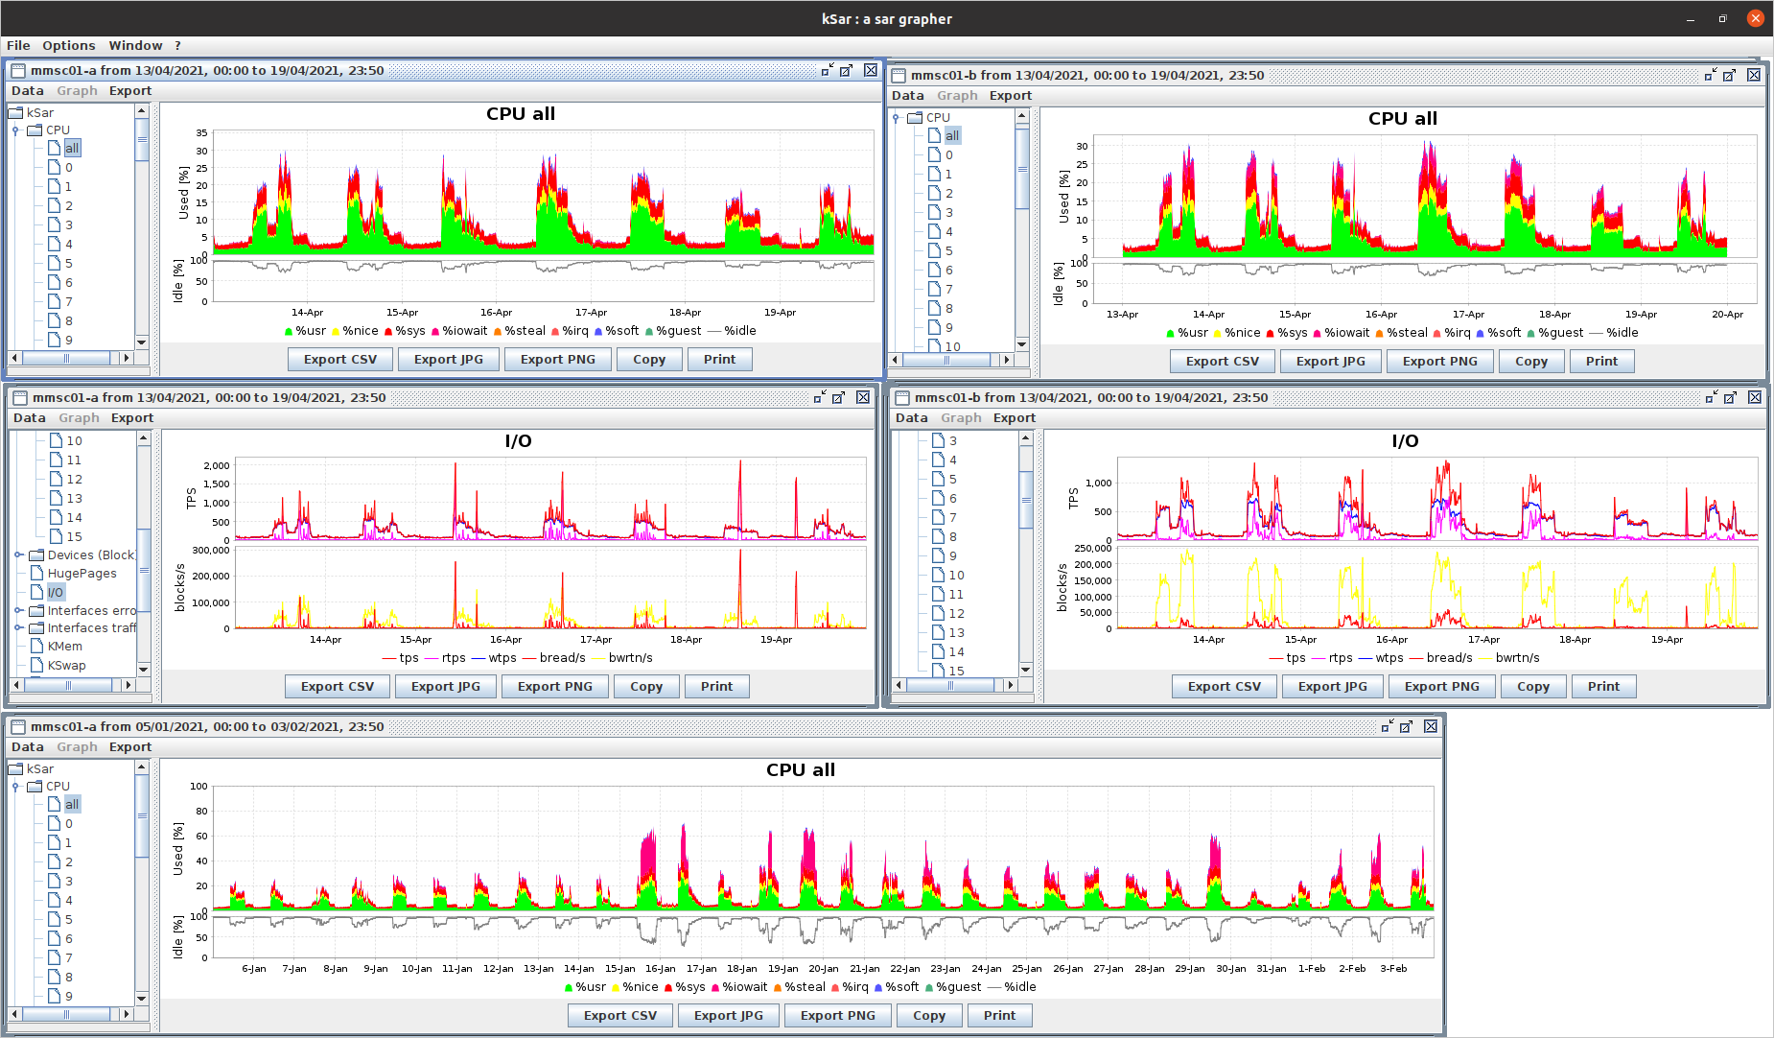Maximize the top-left mmsc01-a CPU window
Viewport: 1774px width, 1038px height.
point(847,70)
